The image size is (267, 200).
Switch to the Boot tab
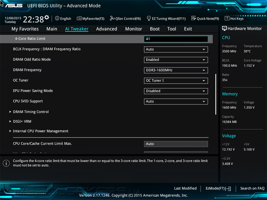(155, 29)
